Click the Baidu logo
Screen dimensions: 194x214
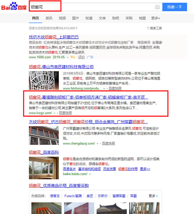point(14,7)
